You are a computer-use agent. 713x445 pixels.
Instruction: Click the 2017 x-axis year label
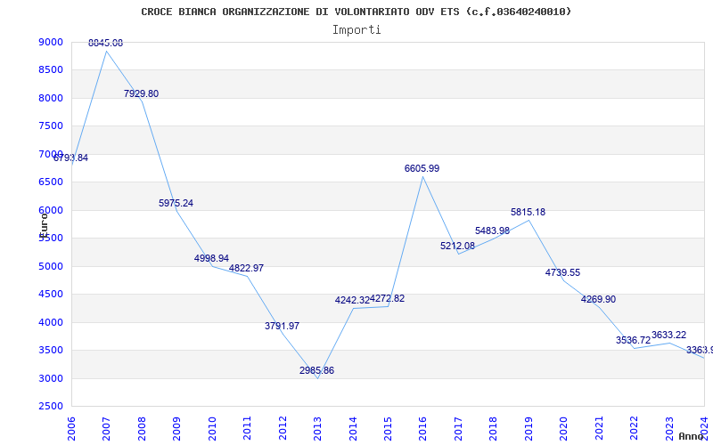coord(458,428)
